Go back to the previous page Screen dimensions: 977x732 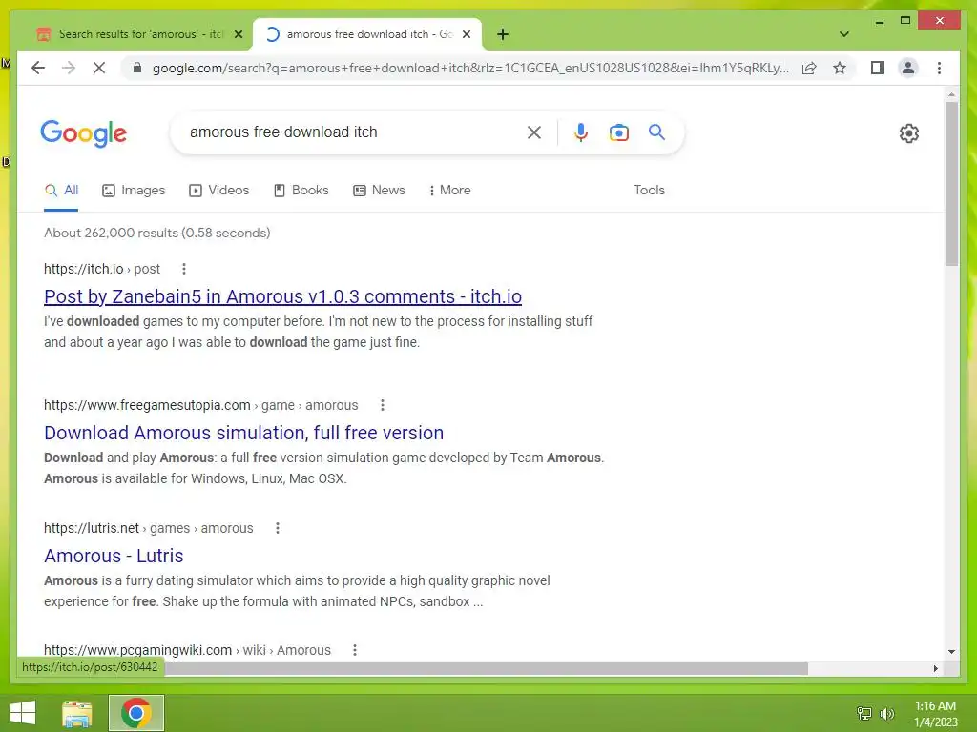coord(38,68)
